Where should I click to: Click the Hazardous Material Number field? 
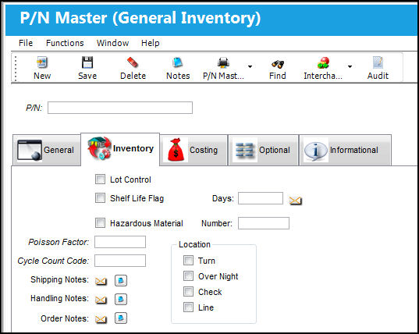(264, 223)
